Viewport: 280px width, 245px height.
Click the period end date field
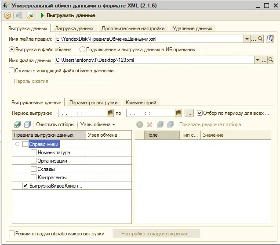[151, 113]
